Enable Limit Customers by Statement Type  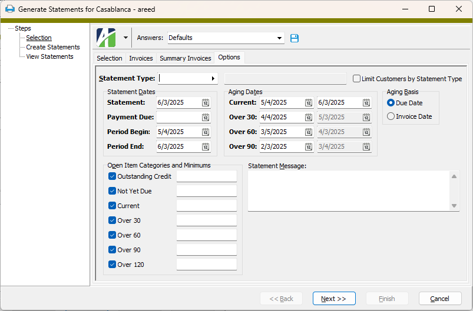coord(356,79)
